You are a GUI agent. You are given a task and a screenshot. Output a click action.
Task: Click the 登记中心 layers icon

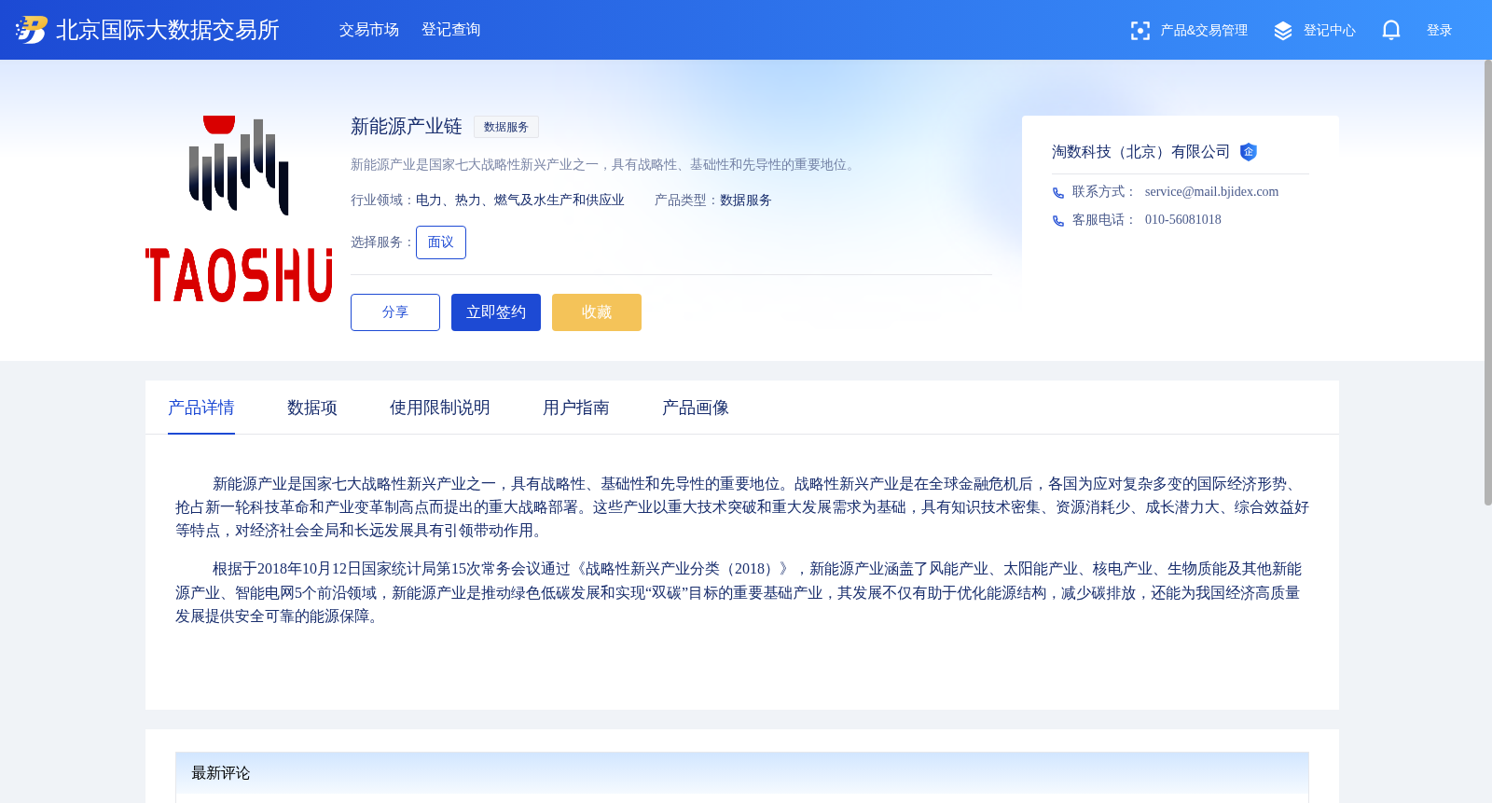(x=1283, y=31)
